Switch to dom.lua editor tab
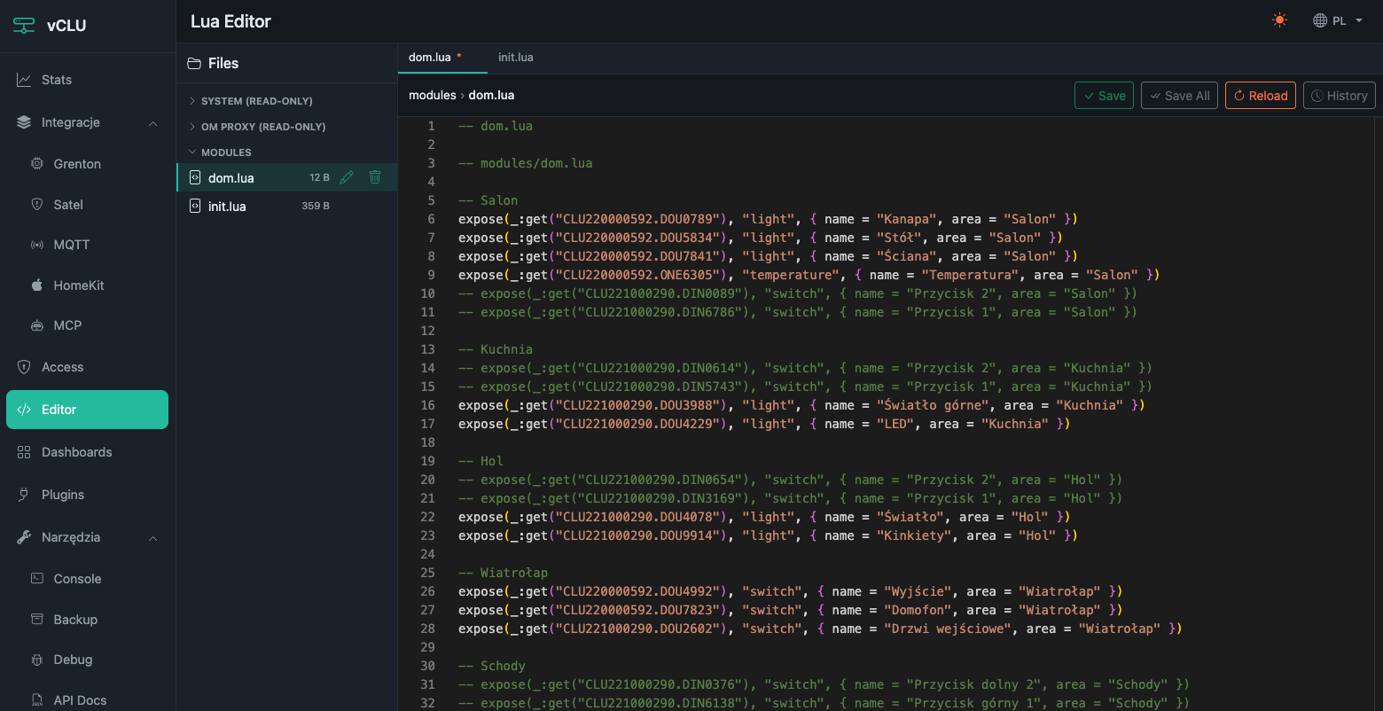Image resolution: width=1383 pixels, height=711 pixels. [x=441, y=57]
